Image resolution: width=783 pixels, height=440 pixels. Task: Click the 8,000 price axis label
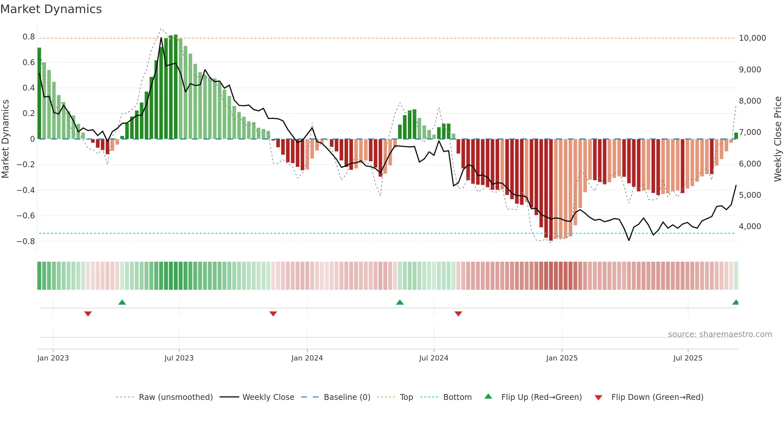click(x=750, y=101)
